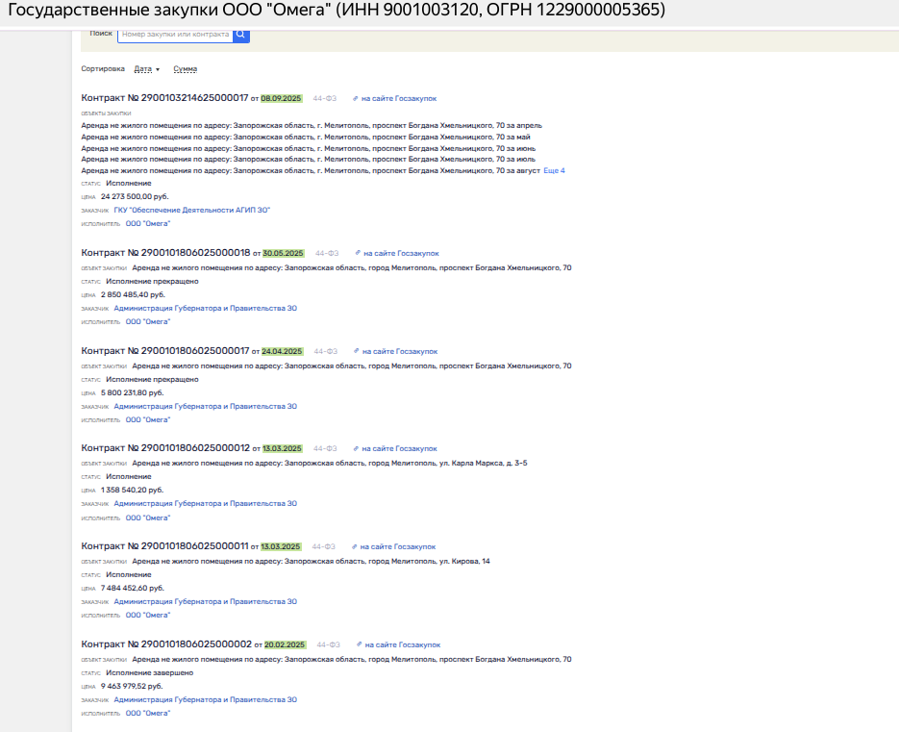Expand the 'Еще 4' hidden purchase items
Viewport: 899px width, 732px height.
tap(554, 170)
